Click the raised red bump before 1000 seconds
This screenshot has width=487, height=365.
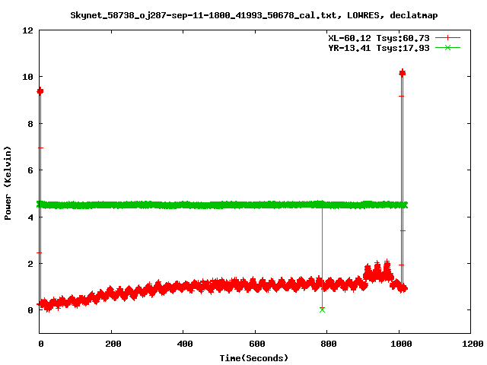tap(377, 271)
